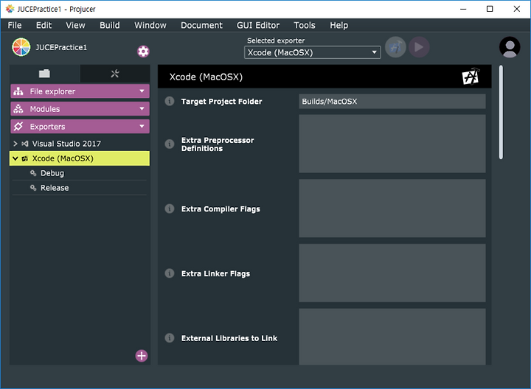Maximize the Projucer window

pos(490,9)
